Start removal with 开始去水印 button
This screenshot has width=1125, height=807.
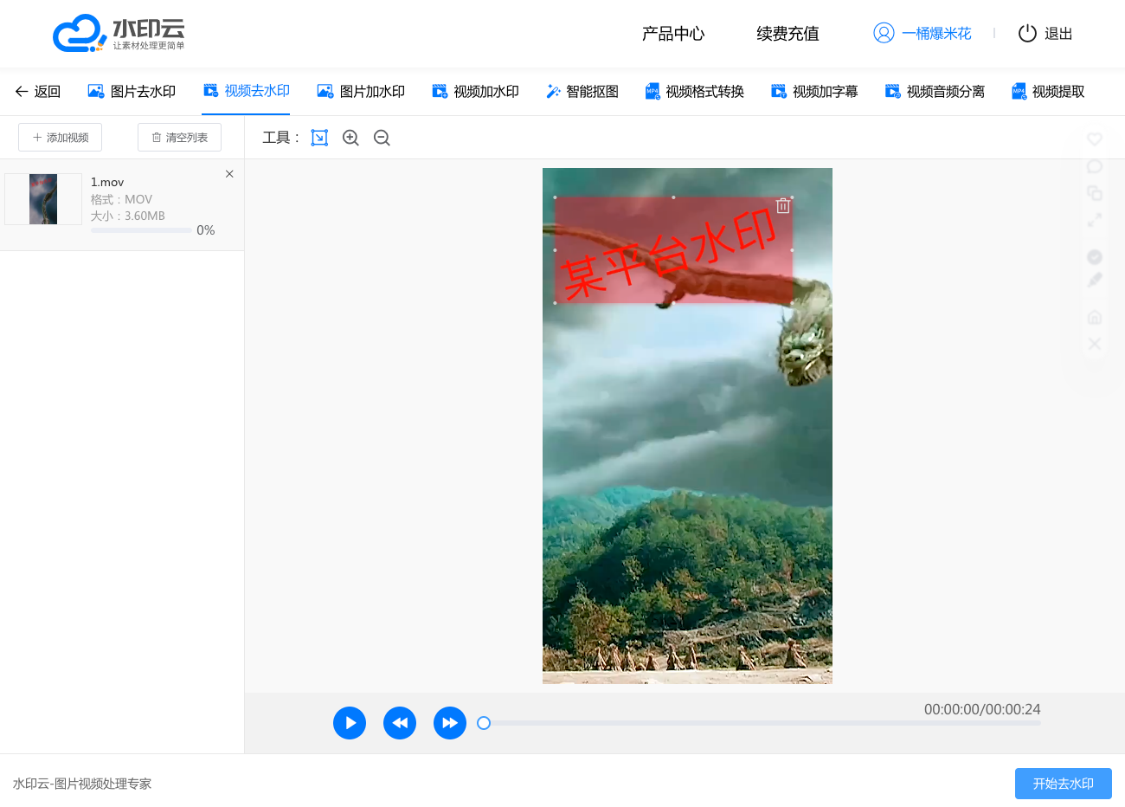pyautogui.click(x=1064, y=784)
